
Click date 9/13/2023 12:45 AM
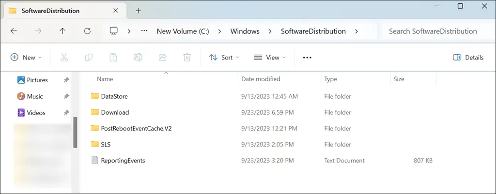tap(269, 96)
